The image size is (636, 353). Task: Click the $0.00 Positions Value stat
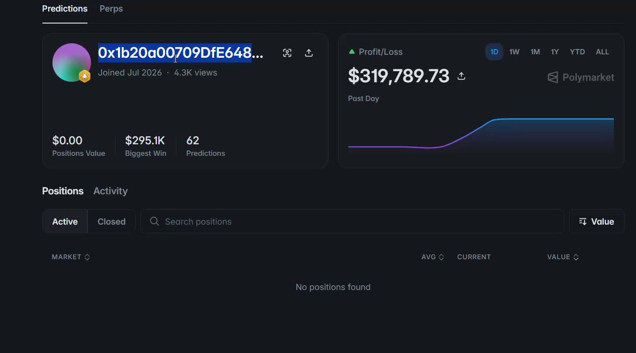(78, 146)
